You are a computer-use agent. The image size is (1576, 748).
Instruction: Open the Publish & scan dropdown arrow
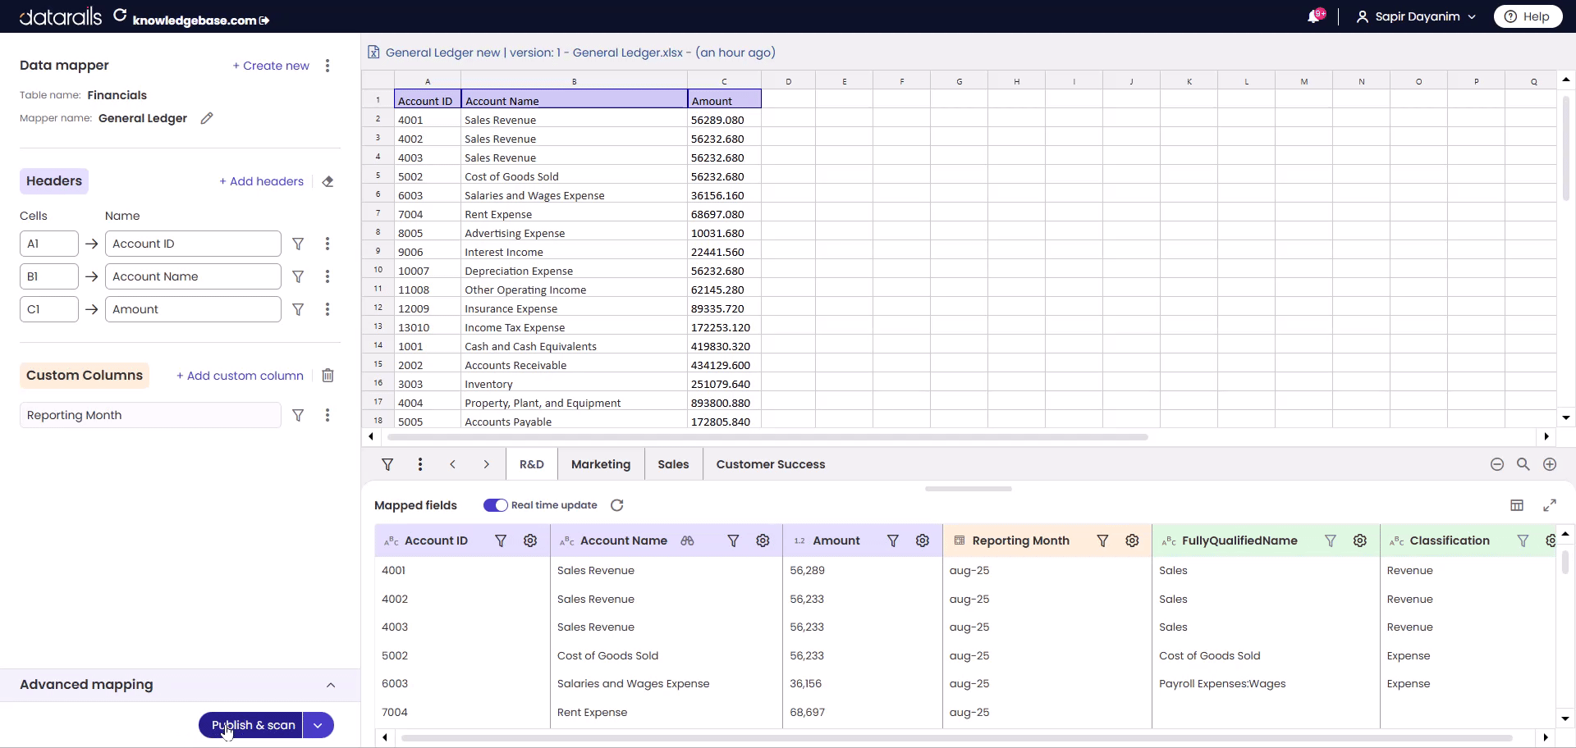(318, 725)
